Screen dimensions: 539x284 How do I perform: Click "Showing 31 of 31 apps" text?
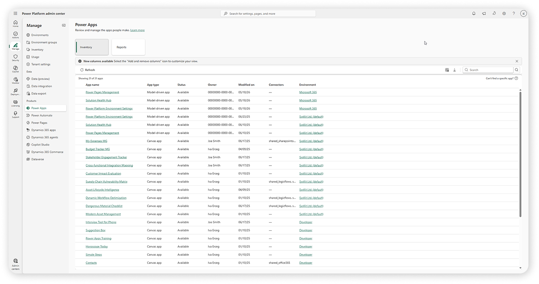91,78
